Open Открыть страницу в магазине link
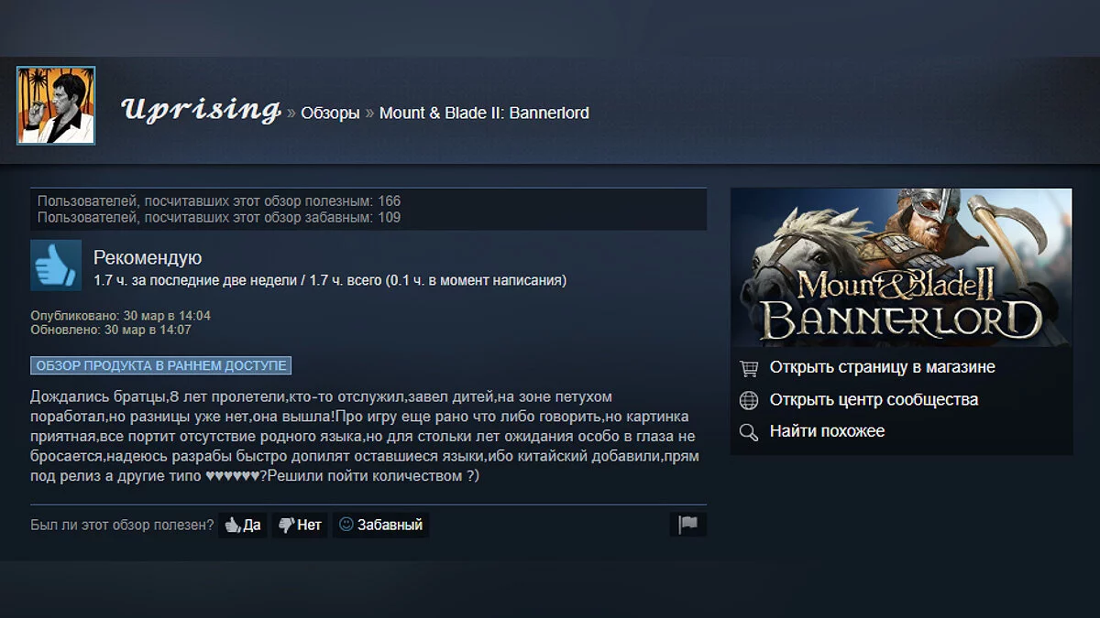Image resolution: width=1100 pixels, height=618 pixels. click(882, 367)
